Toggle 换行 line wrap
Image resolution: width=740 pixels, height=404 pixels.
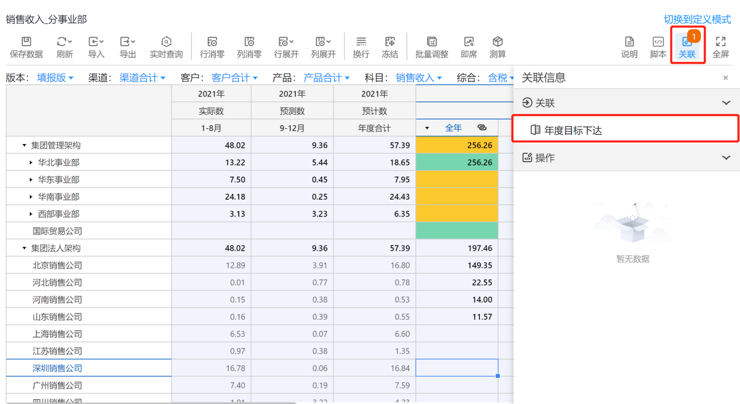click(x=361, y=42)
